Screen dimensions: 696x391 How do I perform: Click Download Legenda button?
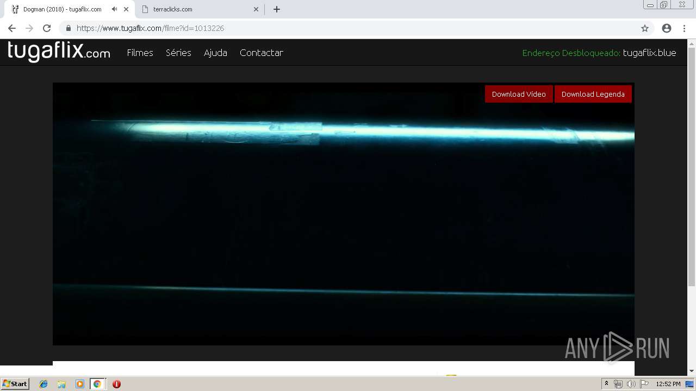point(593,94)
